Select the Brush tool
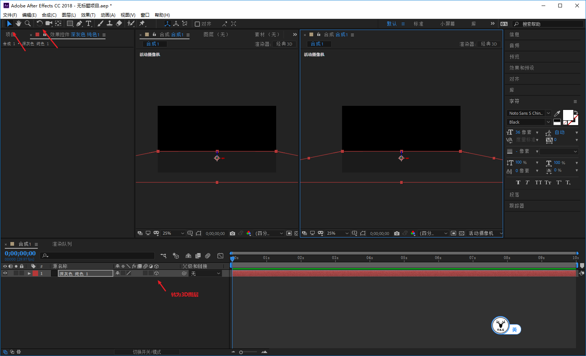 [x=100, y=24]
